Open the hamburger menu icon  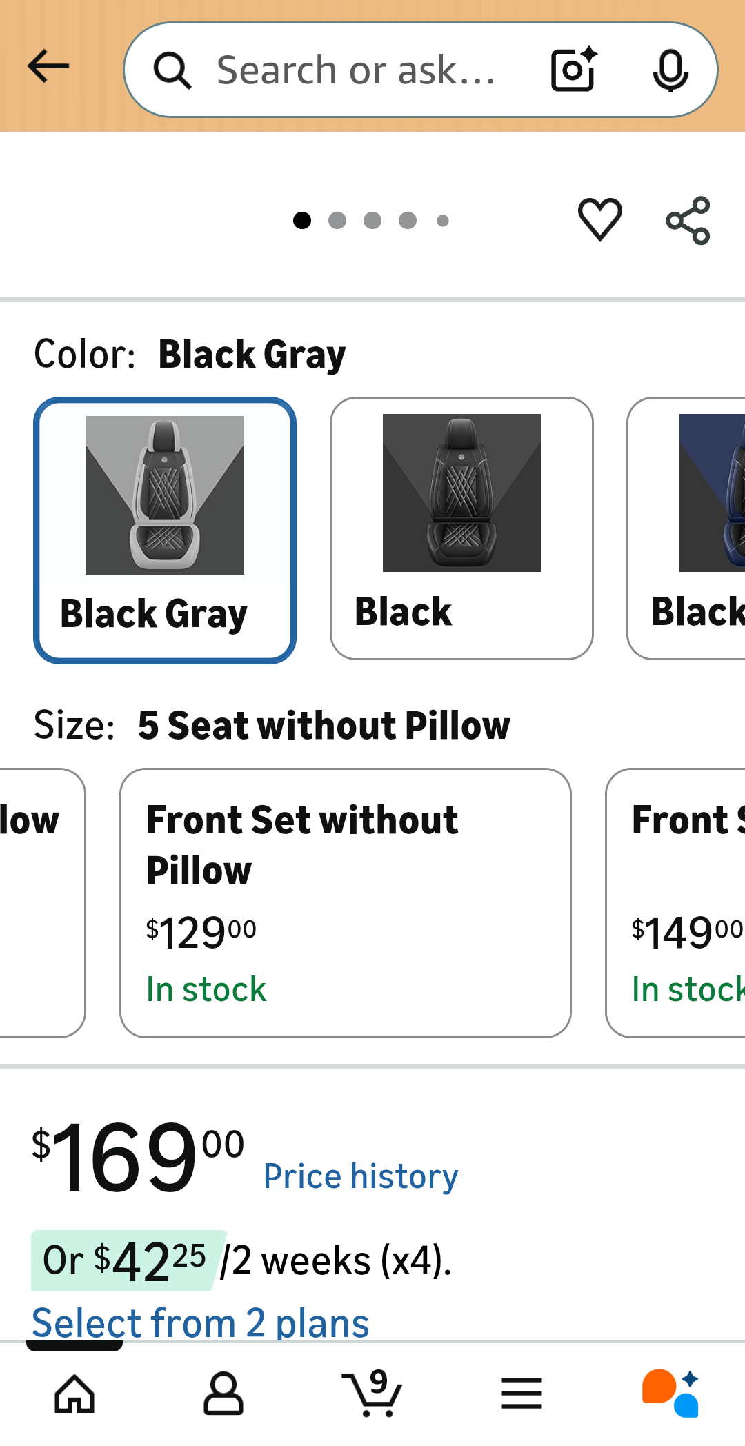[521, 1394]
